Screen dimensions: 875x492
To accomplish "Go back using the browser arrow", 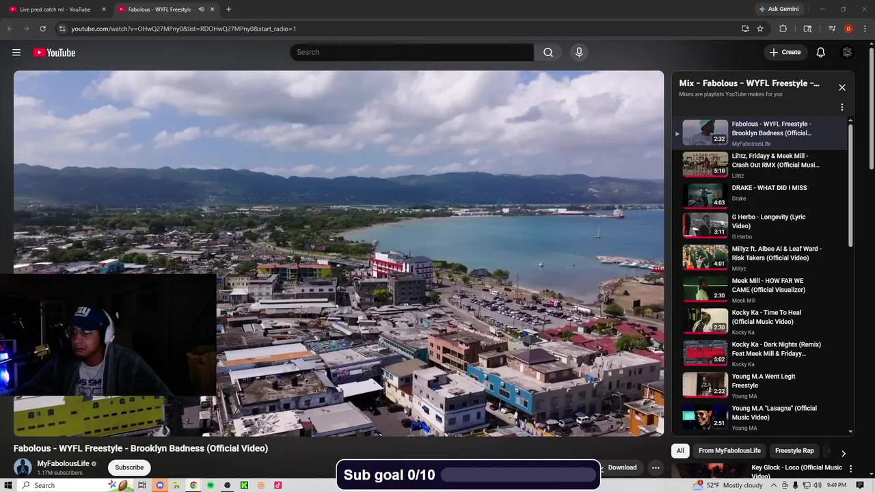I will [x=10, y=29].
